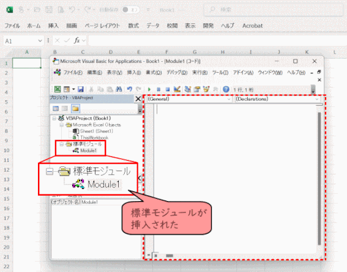Open the Excel Acrobat ribbon tab
The height and width of the screenshot is (272, 347).
(x=253, y=26)
